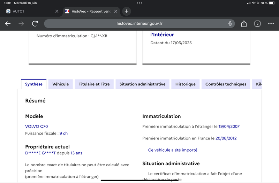Click the Immatriculation section heading

161,116
